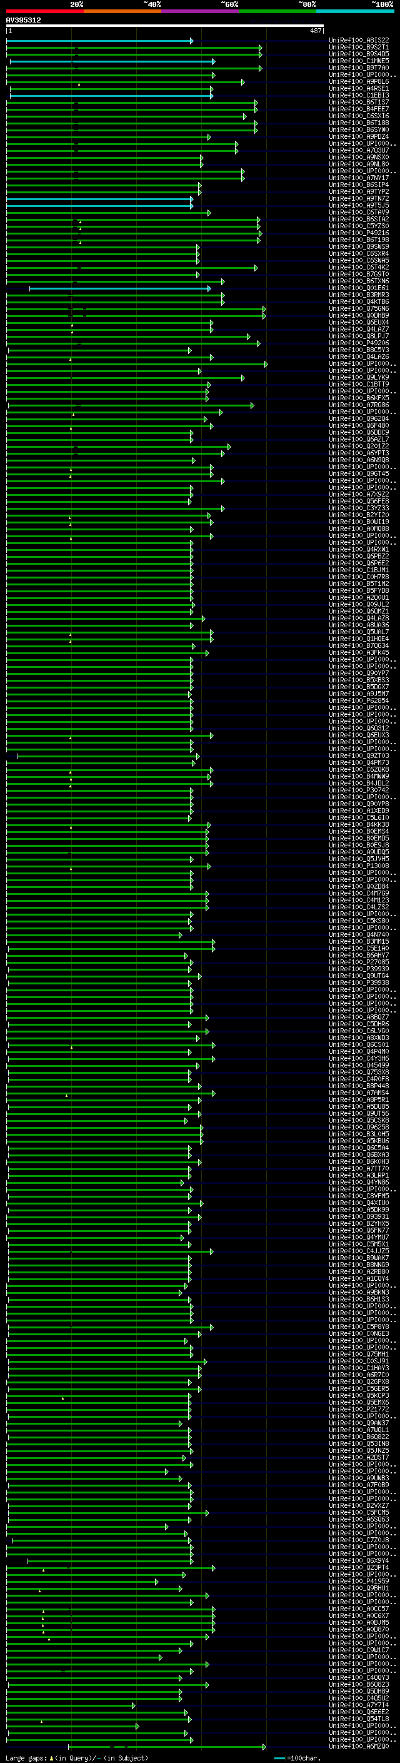Select label UniRef100_A9NSX0
This screenshot has width=400, height=1763.
point(359,158)
